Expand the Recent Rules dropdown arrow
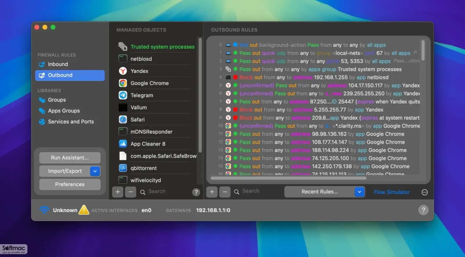Screen dimensions: 465x257 tap(360, 192)
